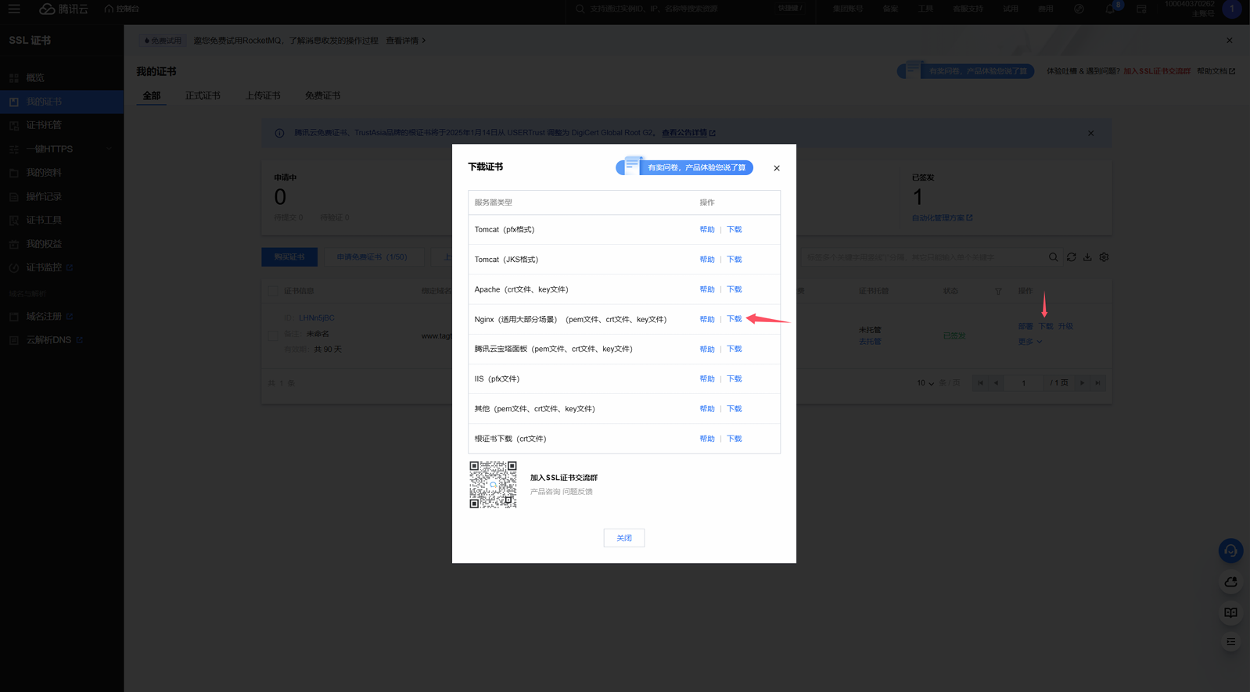The width and height of the screenshot is (1250, 692).
Task: Open table column settings gear icon
Action: (x=1104, y=257)
